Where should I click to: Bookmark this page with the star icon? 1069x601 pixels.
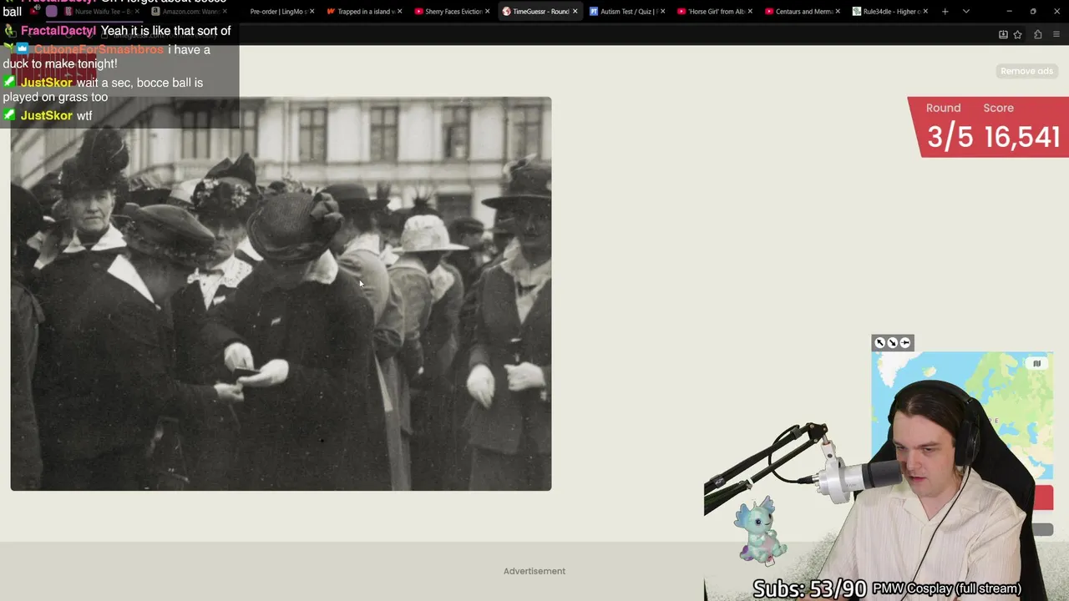pos(1017,34)
